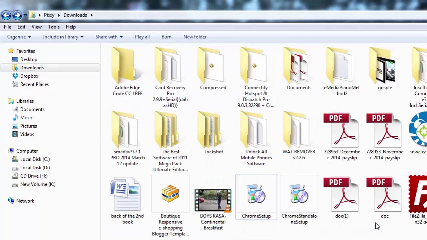Open the Organize dropdown
This screenshot has height=240, width=427.
[x=19, y=37]
